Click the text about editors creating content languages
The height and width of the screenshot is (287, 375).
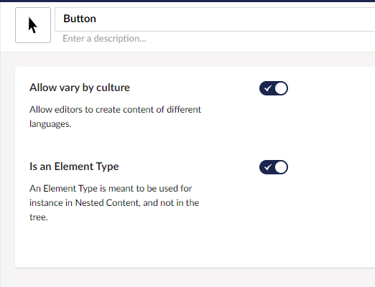pos(115,117)
